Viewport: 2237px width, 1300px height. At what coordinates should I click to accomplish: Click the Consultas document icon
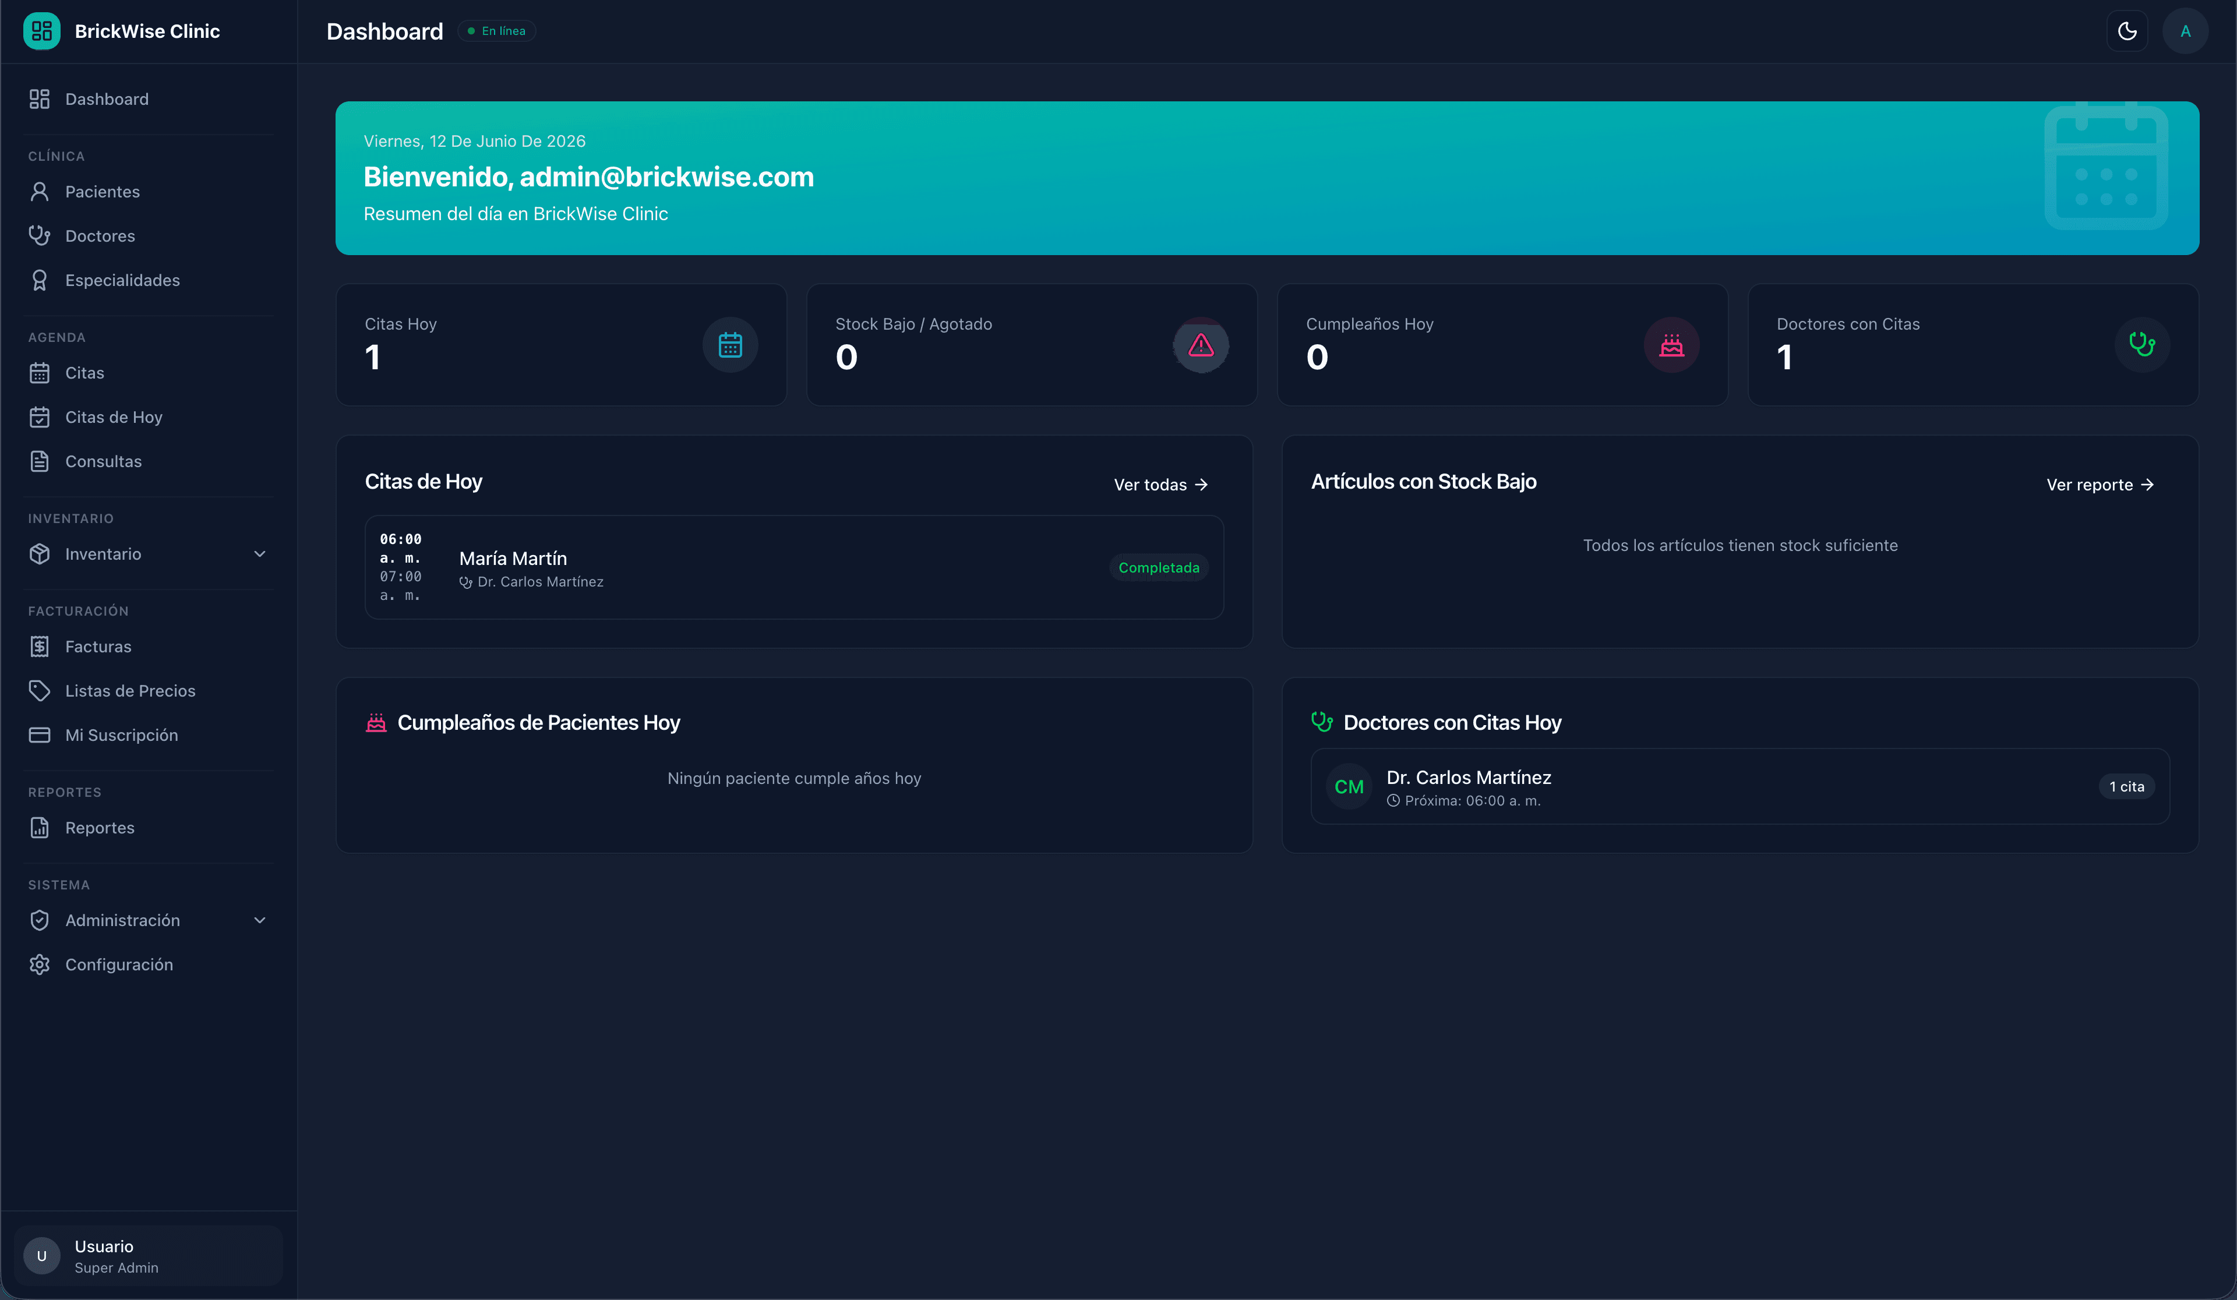39,461
